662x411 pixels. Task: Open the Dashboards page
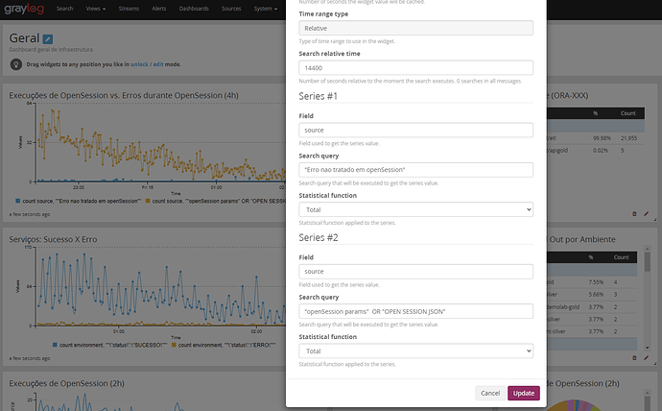[194, 9]
